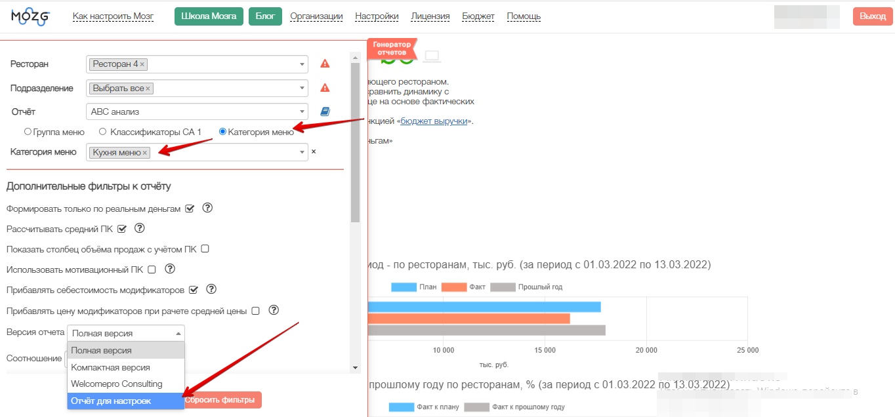Image resolution: width=895 pixels, height=417 pixels.
Task: Select the Группа меню radio button
Action: pos(28,132)
